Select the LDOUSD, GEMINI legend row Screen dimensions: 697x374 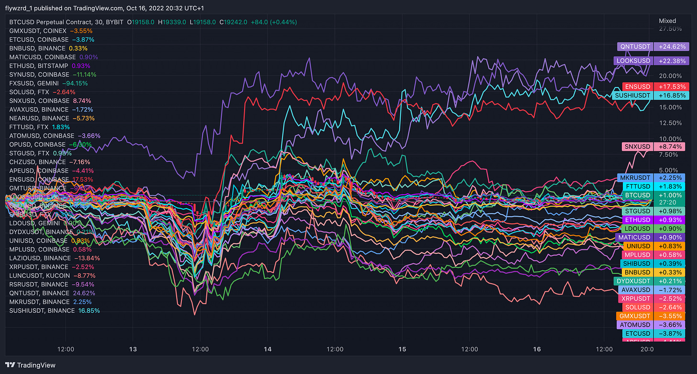click(x=45, y=223)
